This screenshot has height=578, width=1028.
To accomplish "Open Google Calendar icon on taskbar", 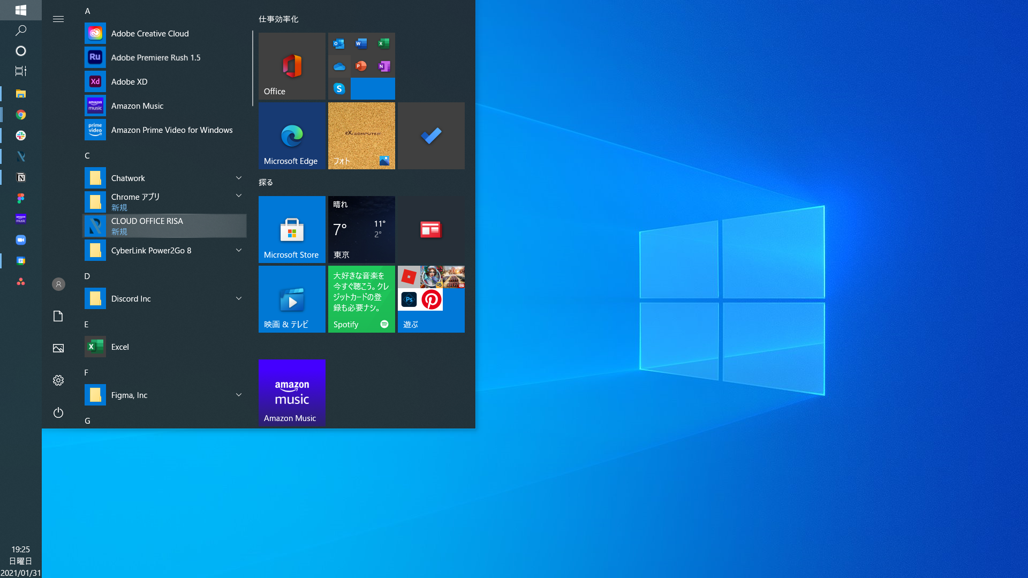I will pos(21,261).
